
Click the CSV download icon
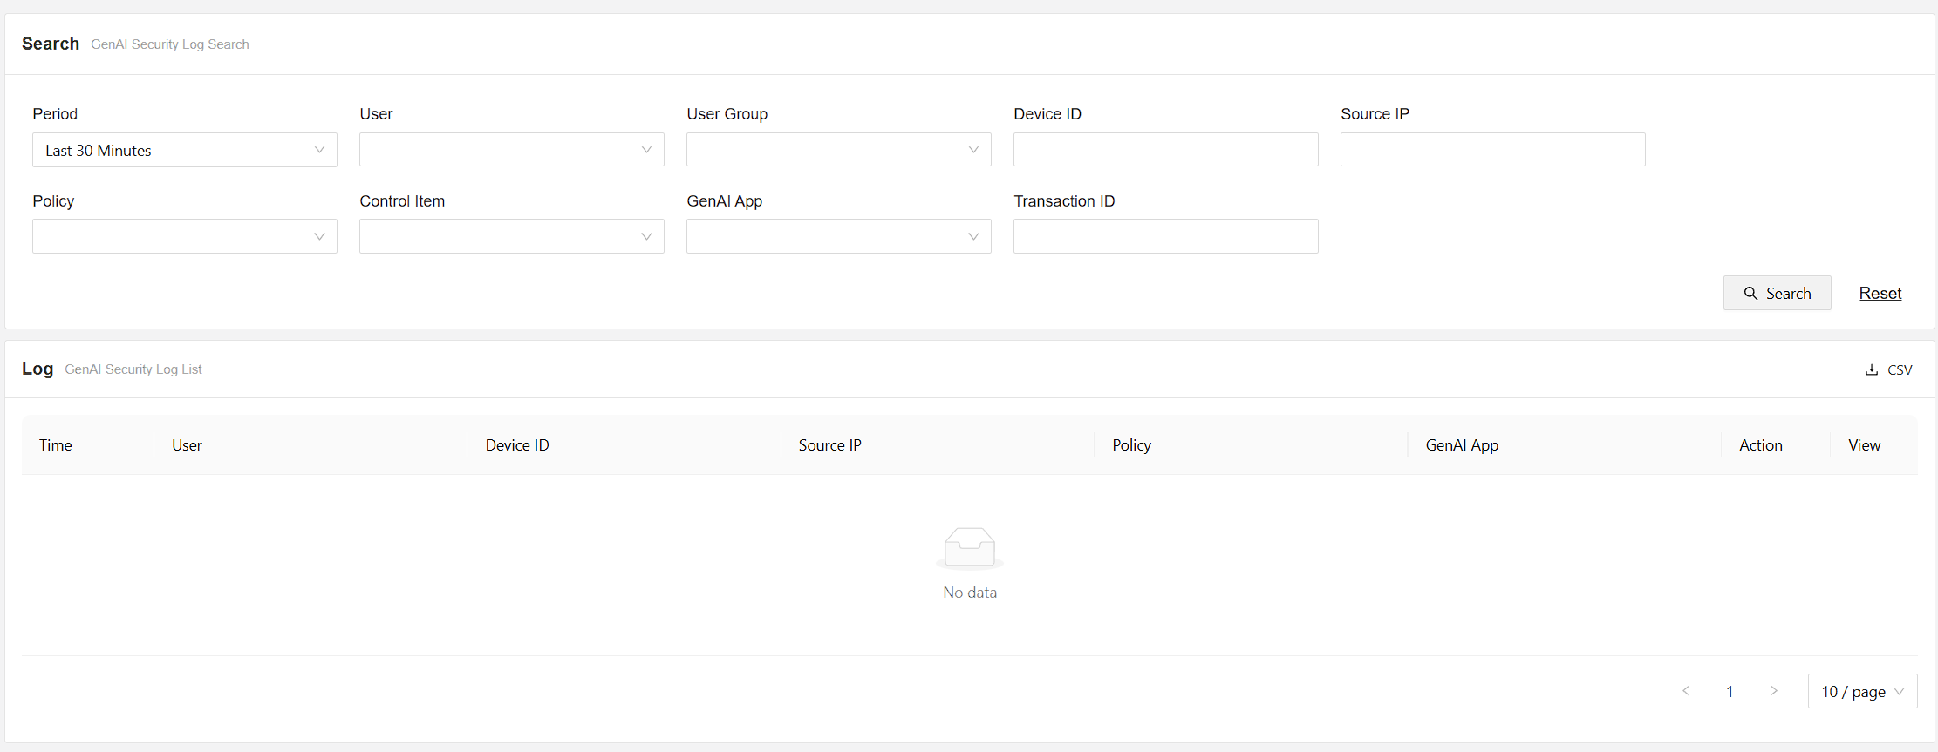tap(1871, 369)
